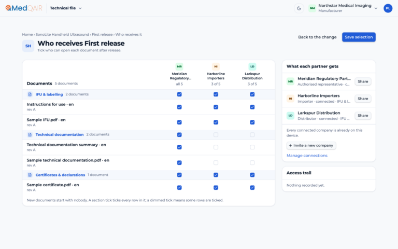Viewport: 398px width, 249px height.
Task: Go to Home breadcrumb
Action: pos(27,35)
